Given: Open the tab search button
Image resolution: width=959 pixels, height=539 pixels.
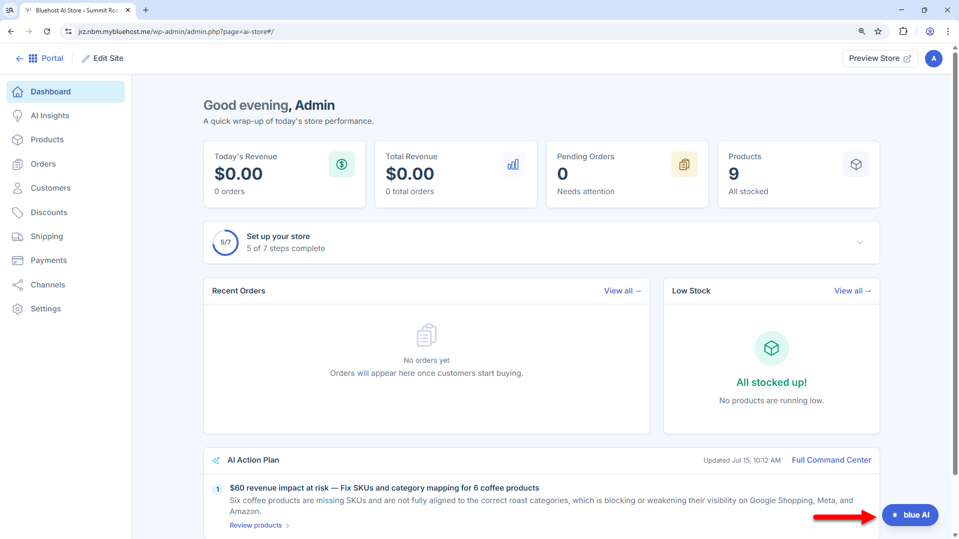Looking at the screenshot, I should coord(9,10).
